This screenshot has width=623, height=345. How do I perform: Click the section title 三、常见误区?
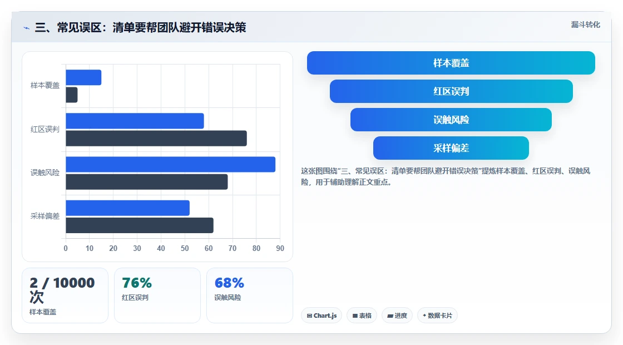tap(140, 27)
